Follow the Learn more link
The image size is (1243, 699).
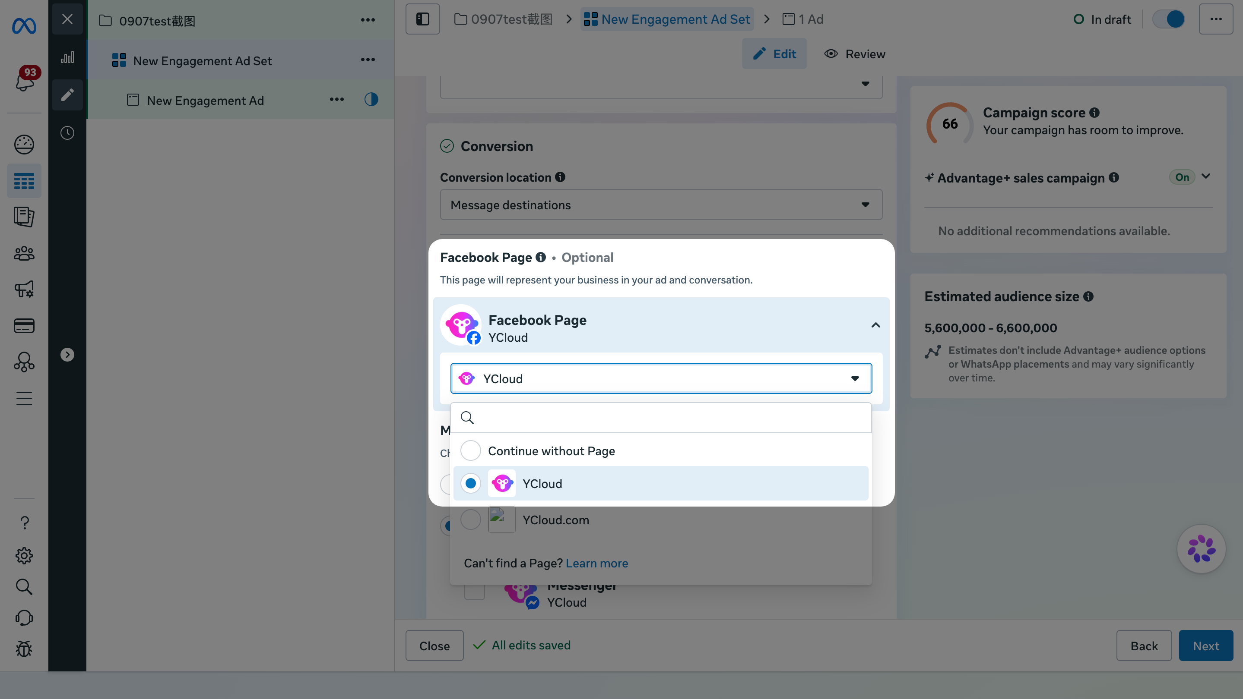click(x=596, y=563)
